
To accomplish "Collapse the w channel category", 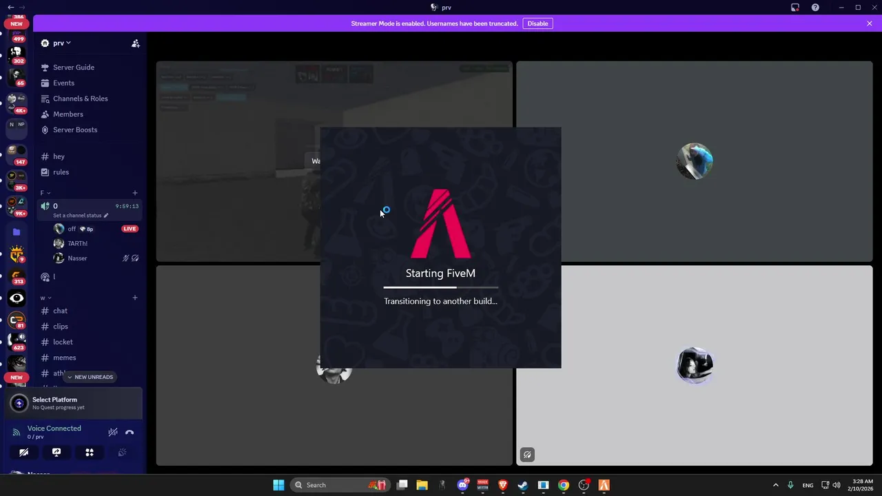I will (x=45, y=298).
